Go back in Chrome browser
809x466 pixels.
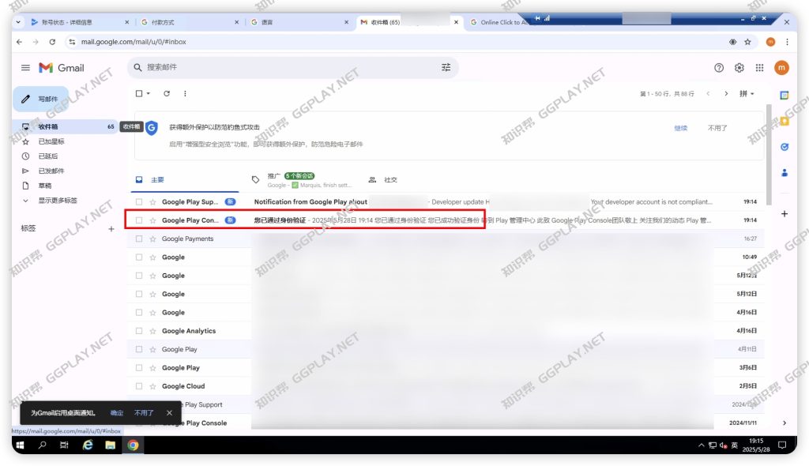(x=19, y=42)
